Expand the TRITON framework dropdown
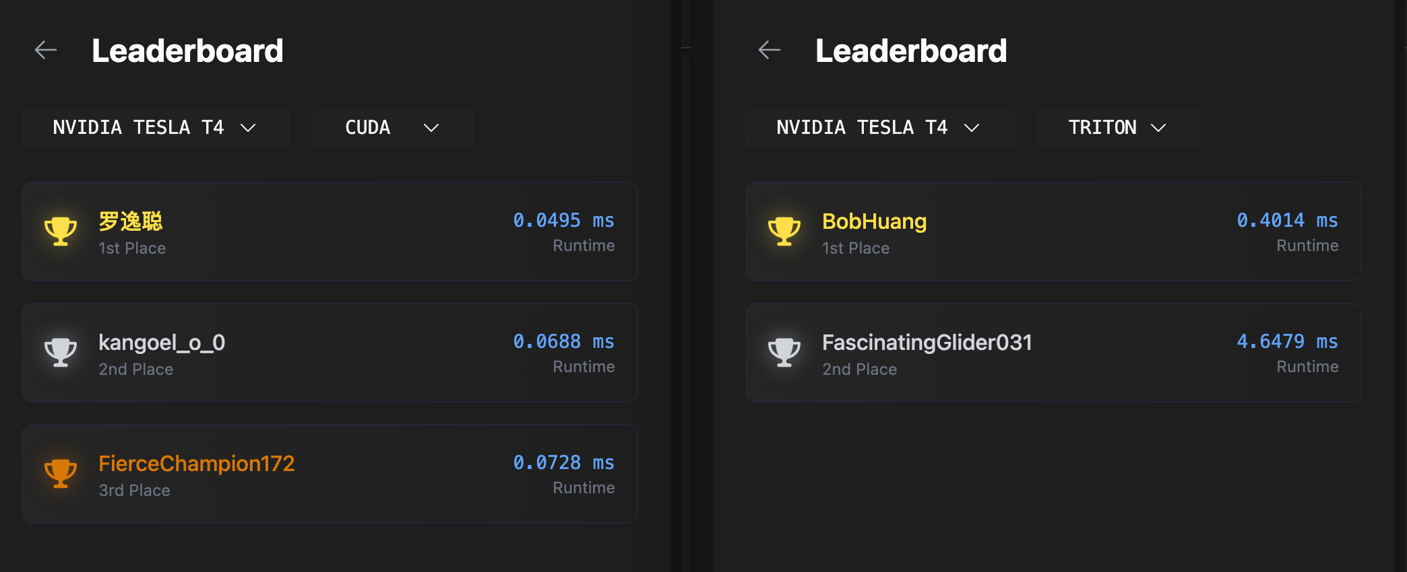This screenshot has width=1407, height=572. click(x=1117, y=128)
